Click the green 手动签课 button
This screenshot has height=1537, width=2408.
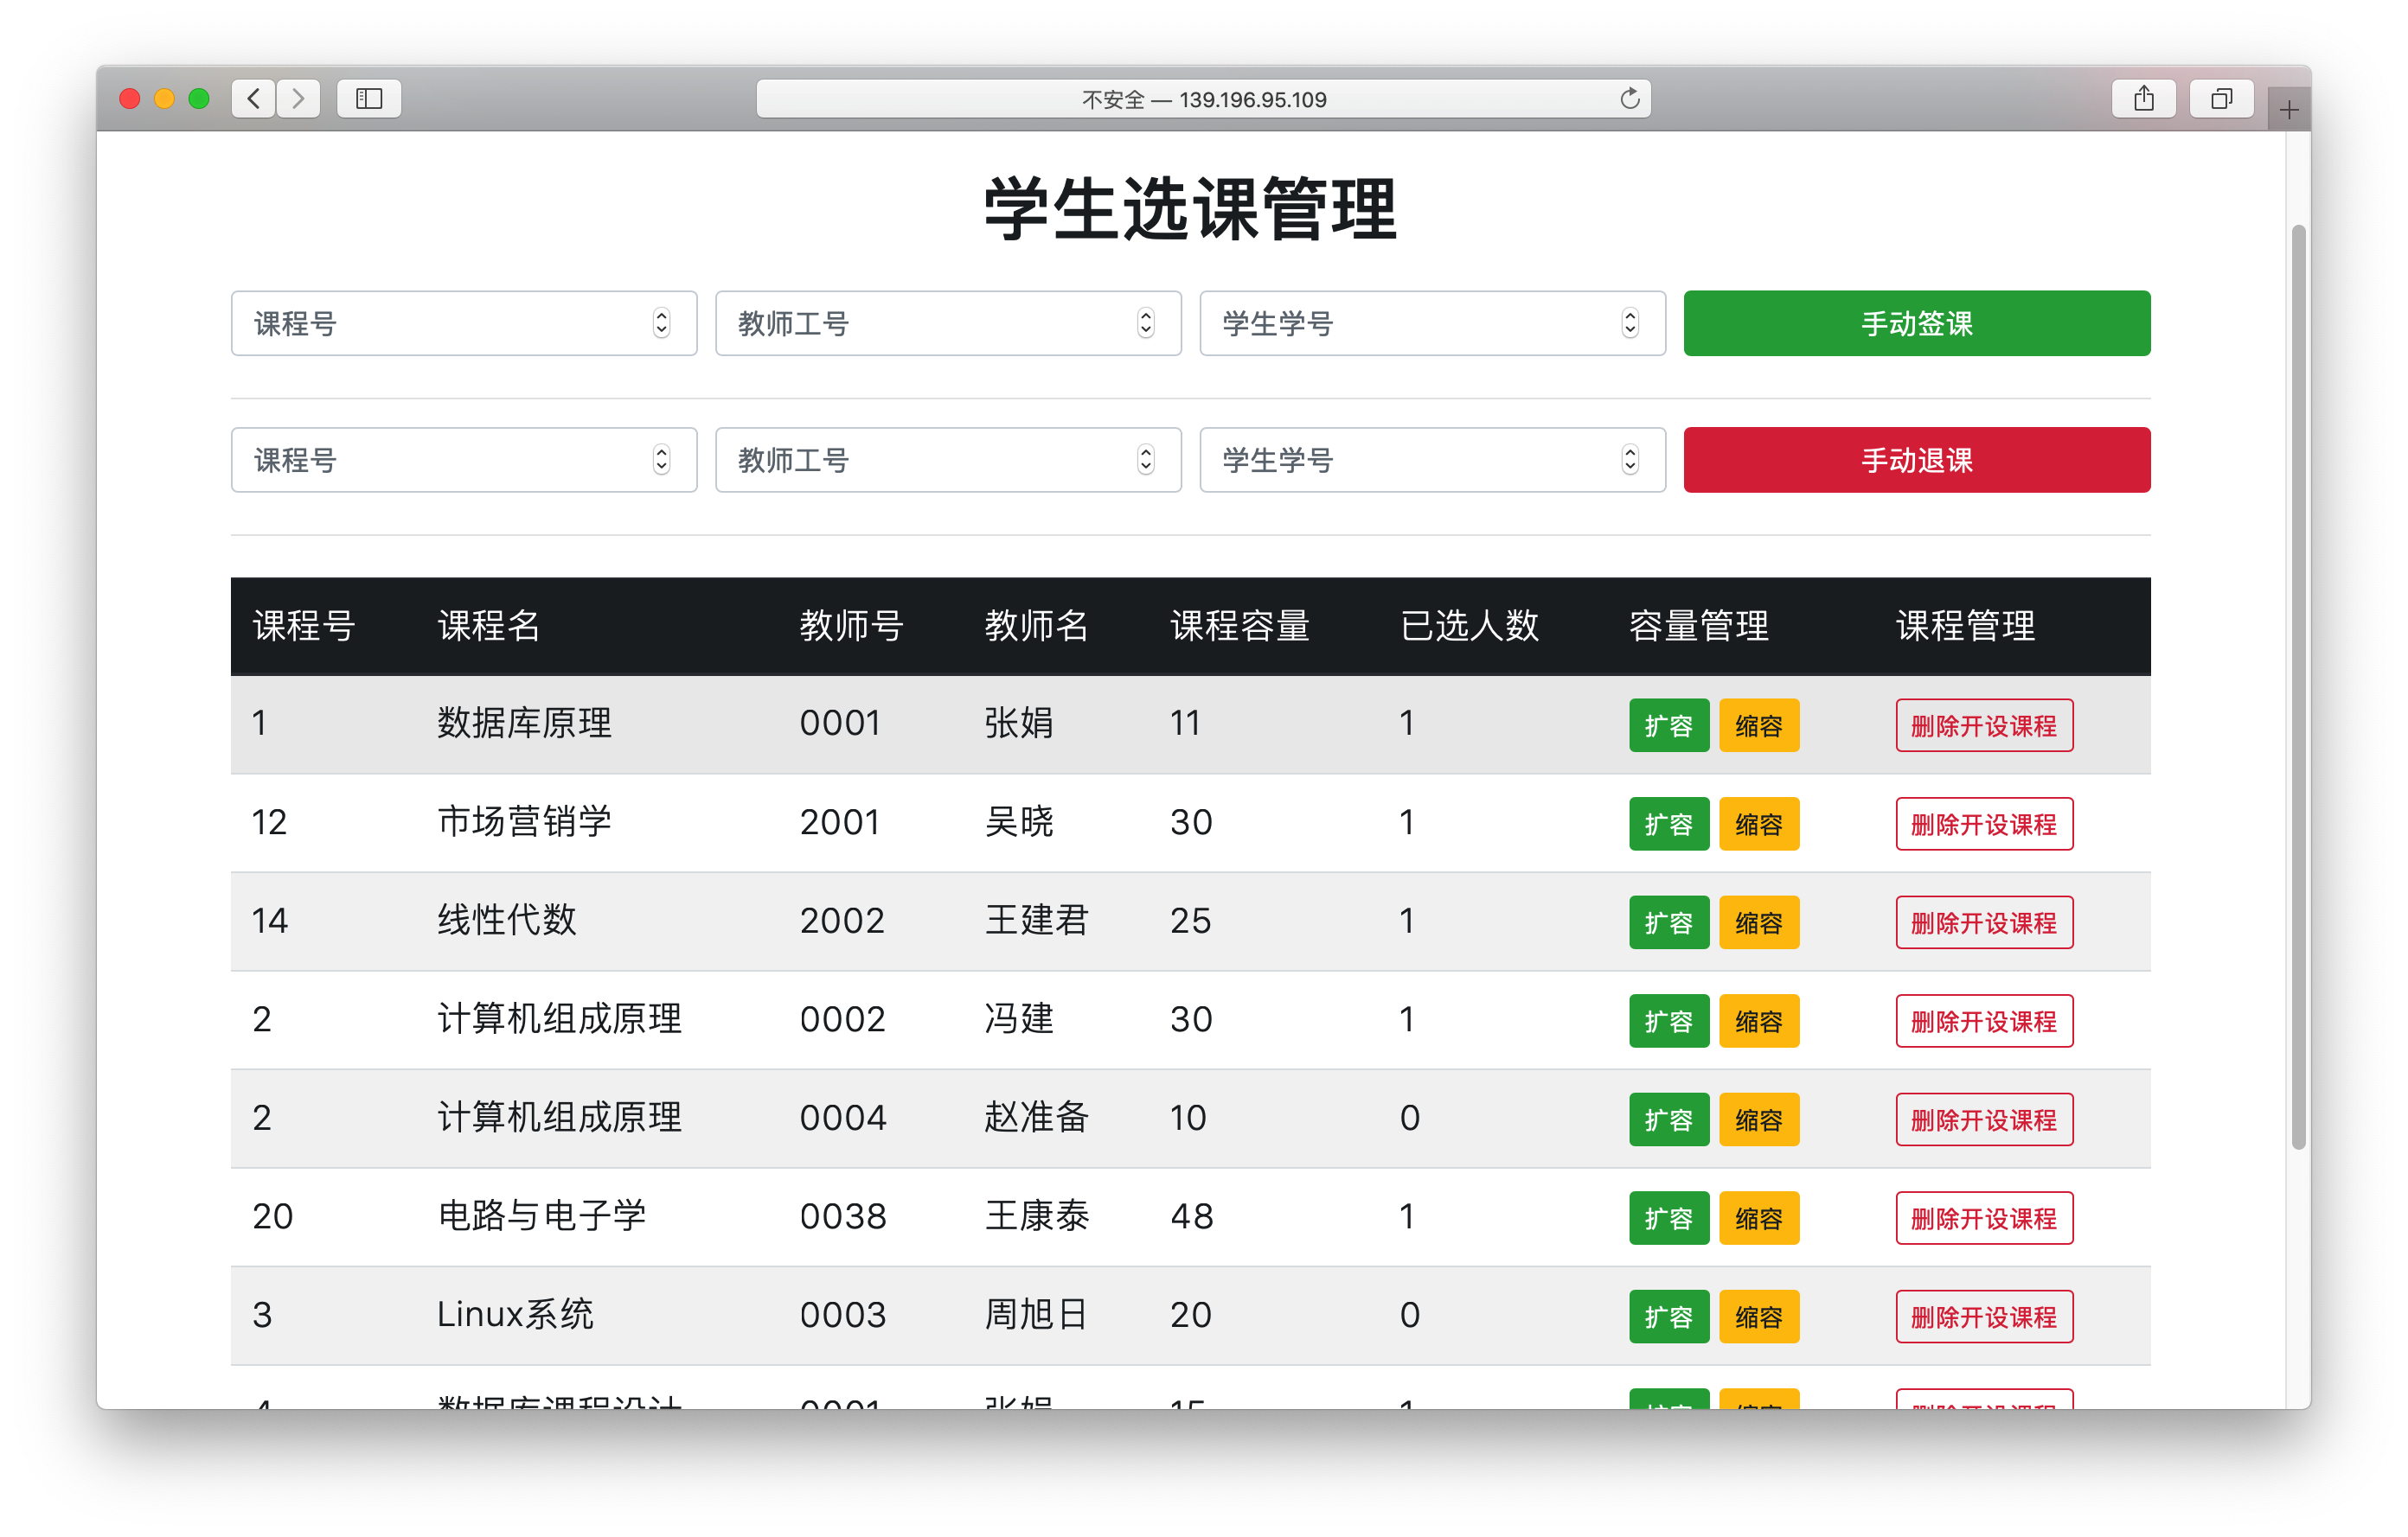pos(1916,322)
